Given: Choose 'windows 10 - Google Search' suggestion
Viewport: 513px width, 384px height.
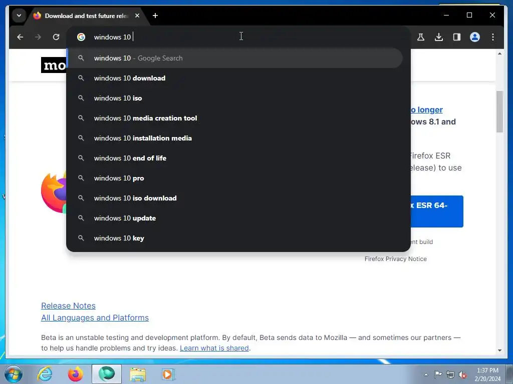Looking at the screenshot, I should pyautogui.click(x=234, y=58).
